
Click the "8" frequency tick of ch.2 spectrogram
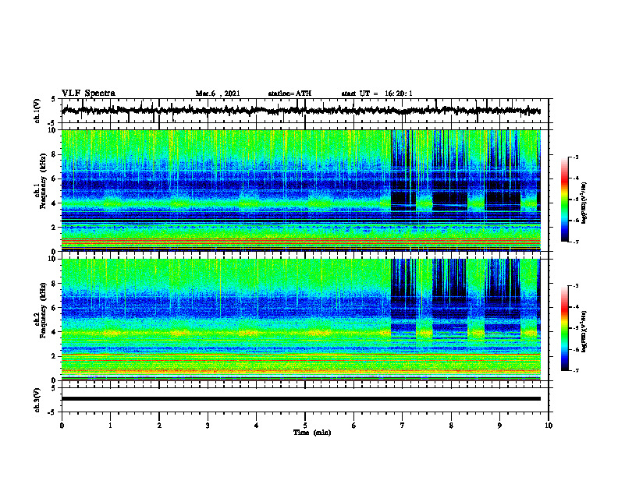click(x=55, y=284)
